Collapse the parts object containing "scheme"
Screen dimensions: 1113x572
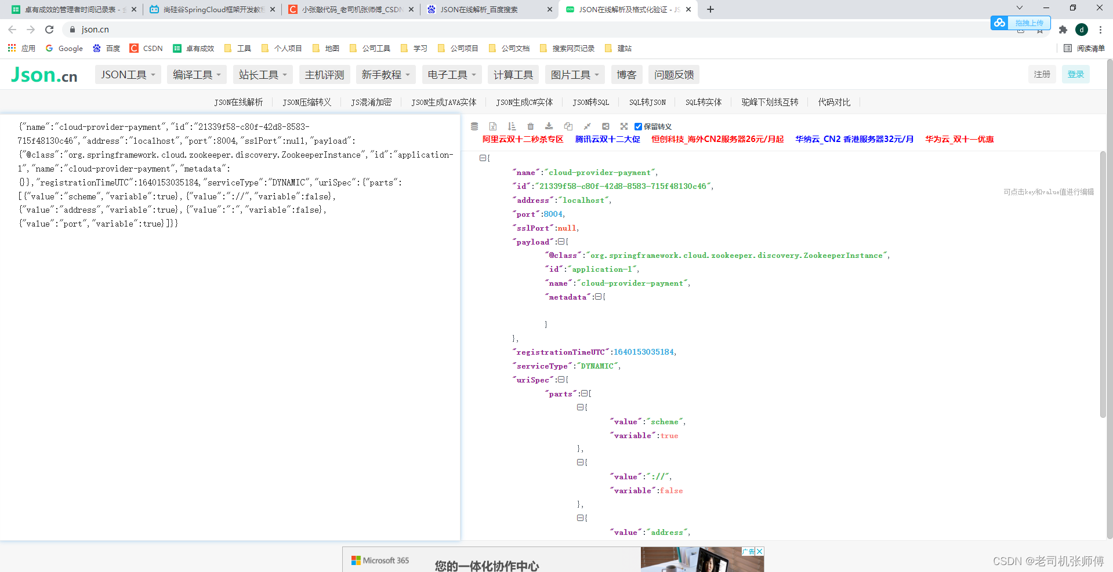580,407
